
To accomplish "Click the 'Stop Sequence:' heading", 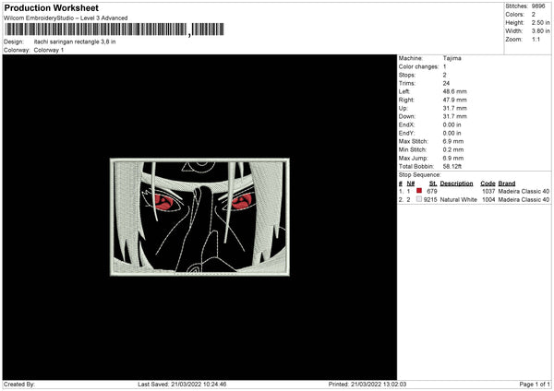I will tap(420, 174).
